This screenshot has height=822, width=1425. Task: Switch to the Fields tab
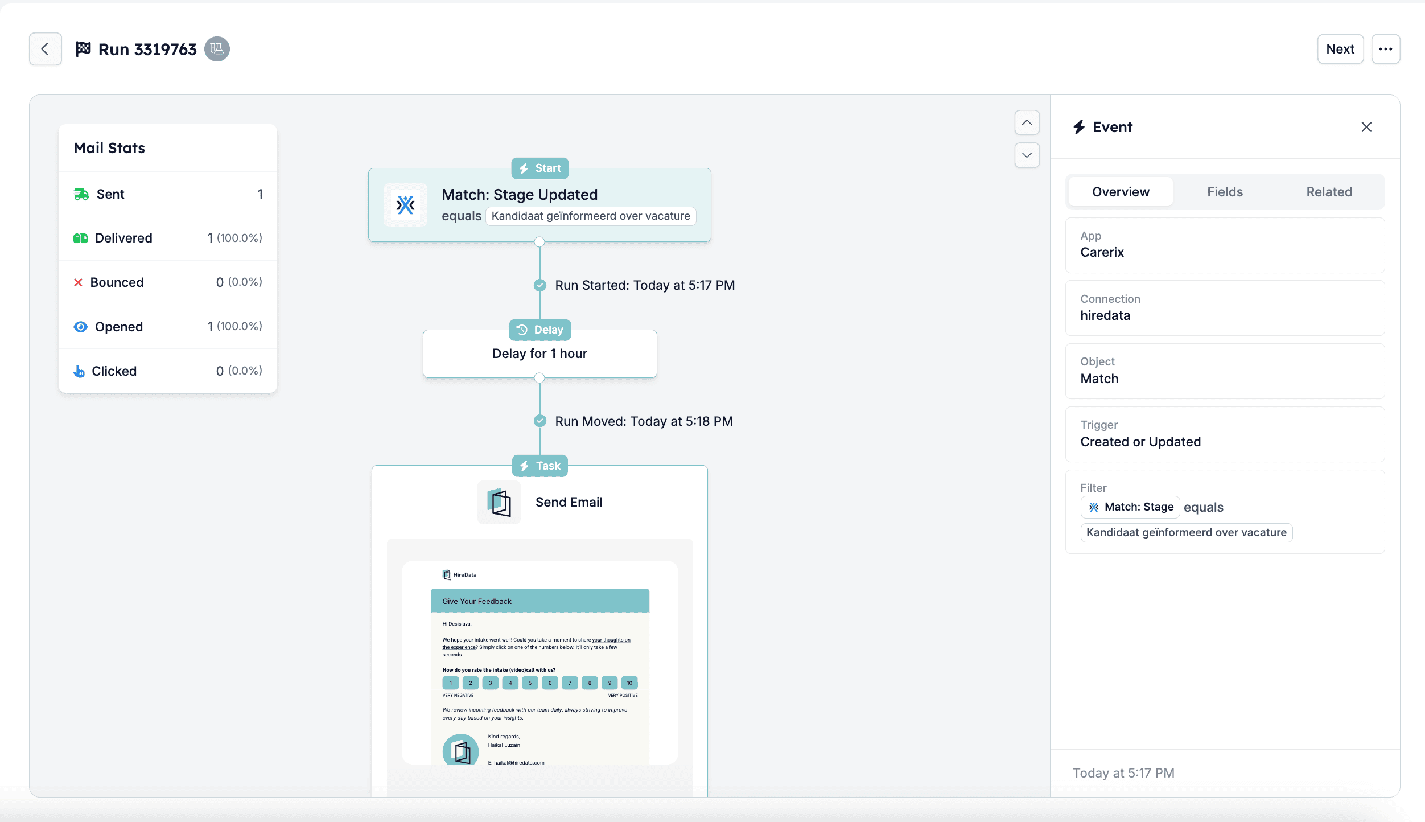coord(1225,192)
